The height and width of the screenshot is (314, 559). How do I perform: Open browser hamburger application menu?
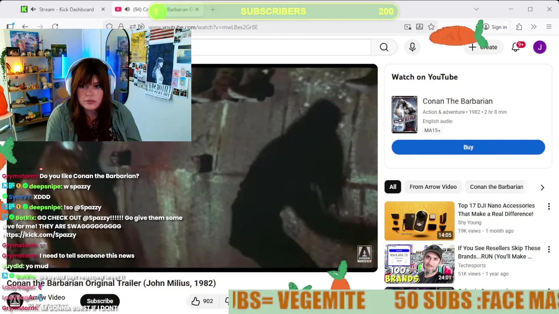[549, 27]
